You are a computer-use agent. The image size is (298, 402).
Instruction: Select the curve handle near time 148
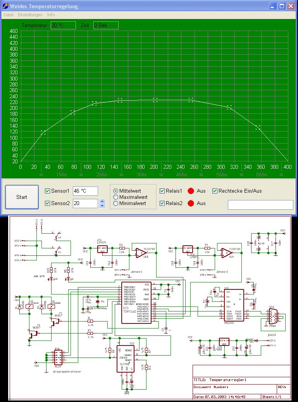[120, 100]
